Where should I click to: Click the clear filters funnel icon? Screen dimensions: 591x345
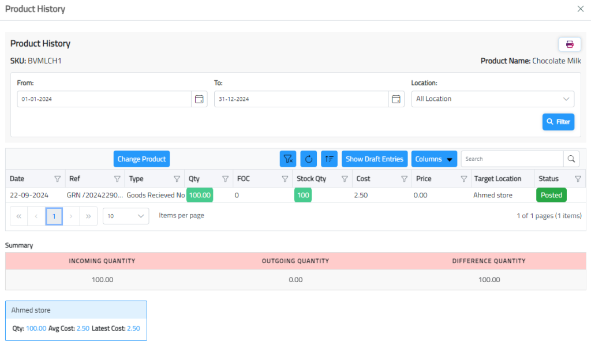click(x=288, y=159)
